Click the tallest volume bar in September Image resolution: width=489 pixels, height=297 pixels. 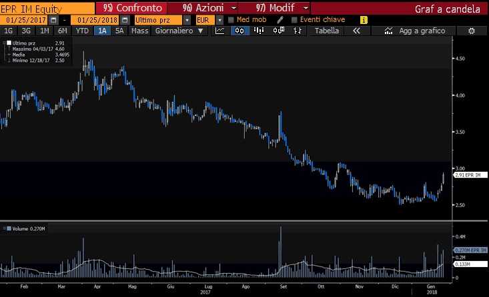click(x=281, y=252)
